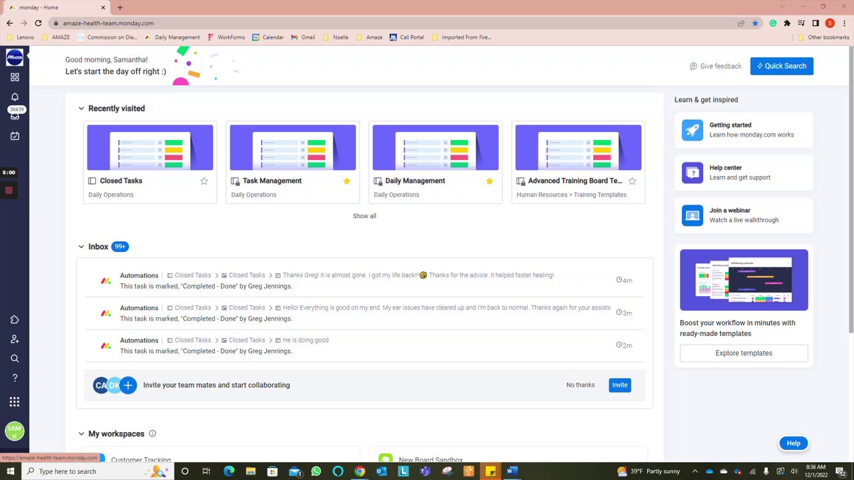Select the monday - Home browser tab
854x480 pixels.
click(57, 7)
